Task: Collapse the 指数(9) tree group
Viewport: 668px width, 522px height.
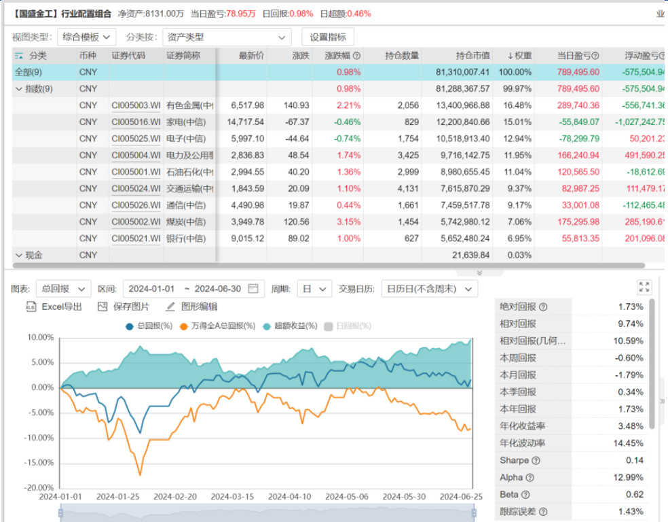Action: 18,89
